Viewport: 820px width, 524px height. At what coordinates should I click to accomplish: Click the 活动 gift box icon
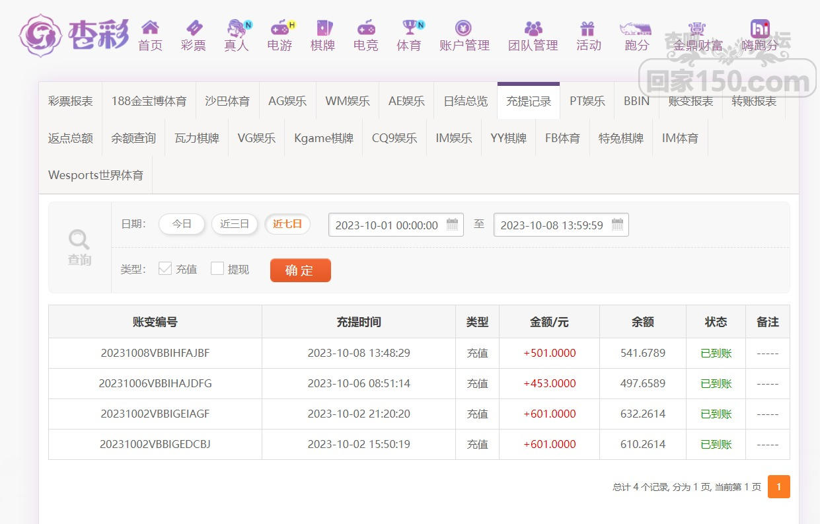[587, 28]
